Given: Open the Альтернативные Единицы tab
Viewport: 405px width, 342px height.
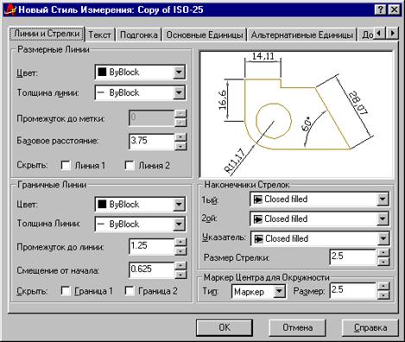Looking at the screenshot, I should point(302,35).
